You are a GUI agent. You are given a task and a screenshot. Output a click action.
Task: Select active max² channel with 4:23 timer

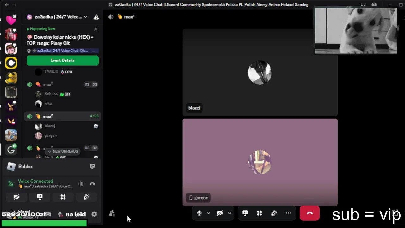62,116
